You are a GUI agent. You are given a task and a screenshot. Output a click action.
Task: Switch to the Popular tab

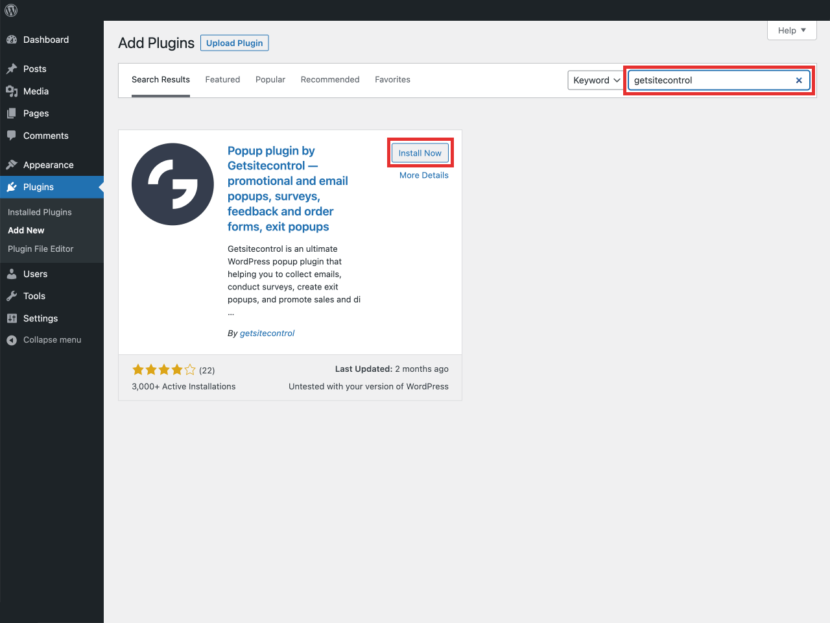270,80
